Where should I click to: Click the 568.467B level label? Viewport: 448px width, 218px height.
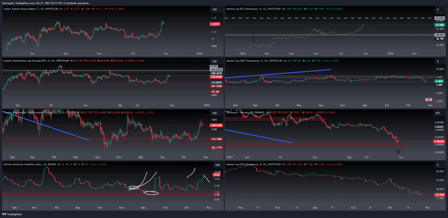pos(217,73)
